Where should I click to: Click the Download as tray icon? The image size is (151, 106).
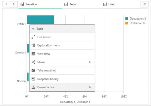34,87
